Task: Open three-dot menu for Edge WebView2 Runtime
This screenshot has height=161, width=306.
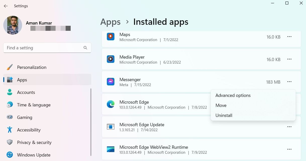Action: click(x=289, y=149)
